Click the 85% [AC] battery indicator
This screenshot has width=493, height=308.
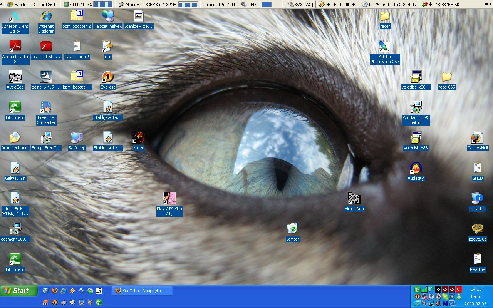[301, 5]
